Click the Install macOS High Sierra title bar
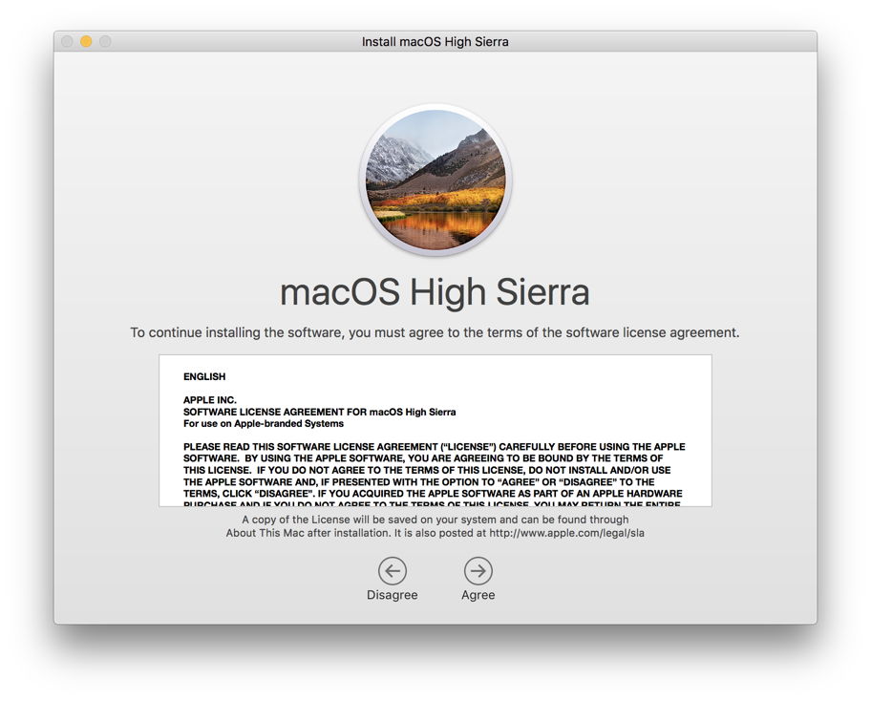Viewport: 871px width, 701px height. [435, 41]
